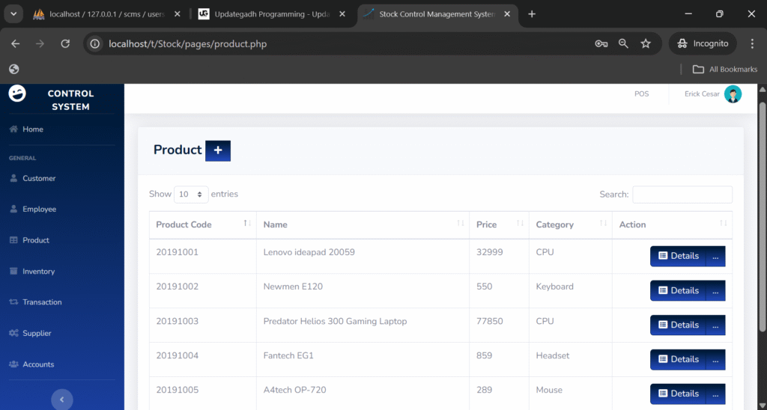Click the Action column header
Screen dimensions: 767x410
click(x=672, y=224)
